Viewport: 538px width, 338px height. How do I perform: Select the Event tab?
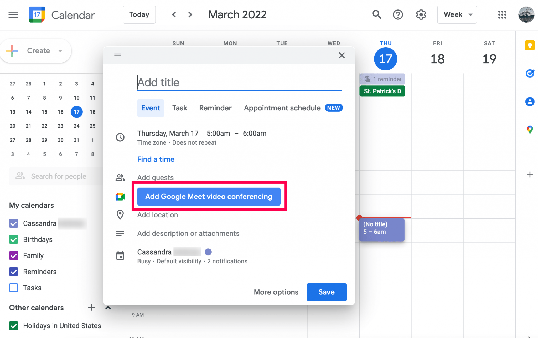pyautogui.click(x=151, y=108)
